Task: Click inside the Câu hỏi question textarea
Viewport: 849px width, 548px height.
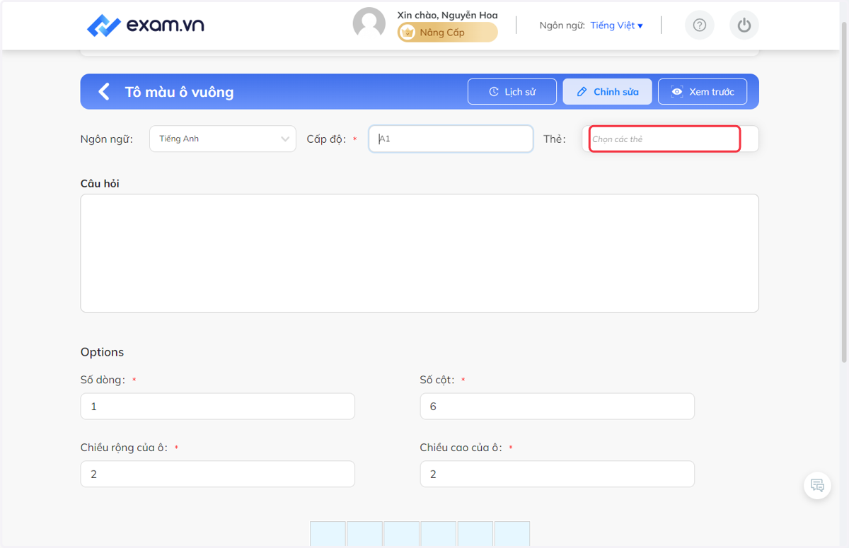Action: (420, 253)
